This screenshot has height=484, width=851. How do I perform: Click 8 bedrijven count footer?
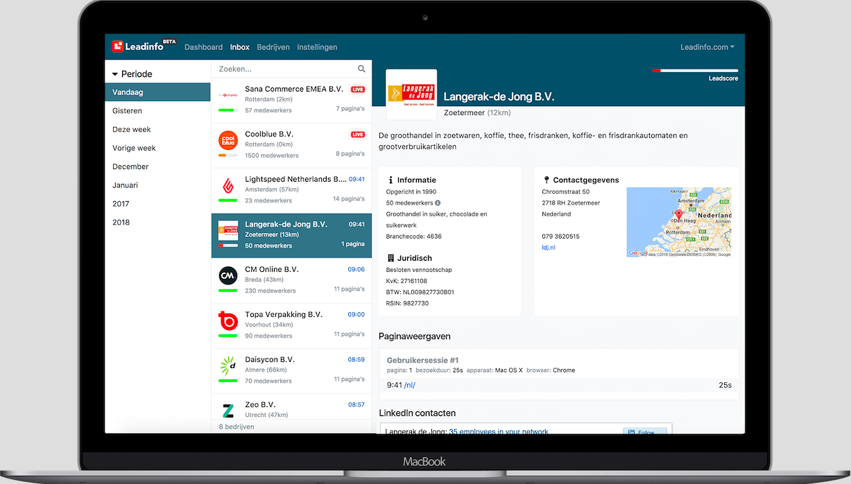point(237,426)
